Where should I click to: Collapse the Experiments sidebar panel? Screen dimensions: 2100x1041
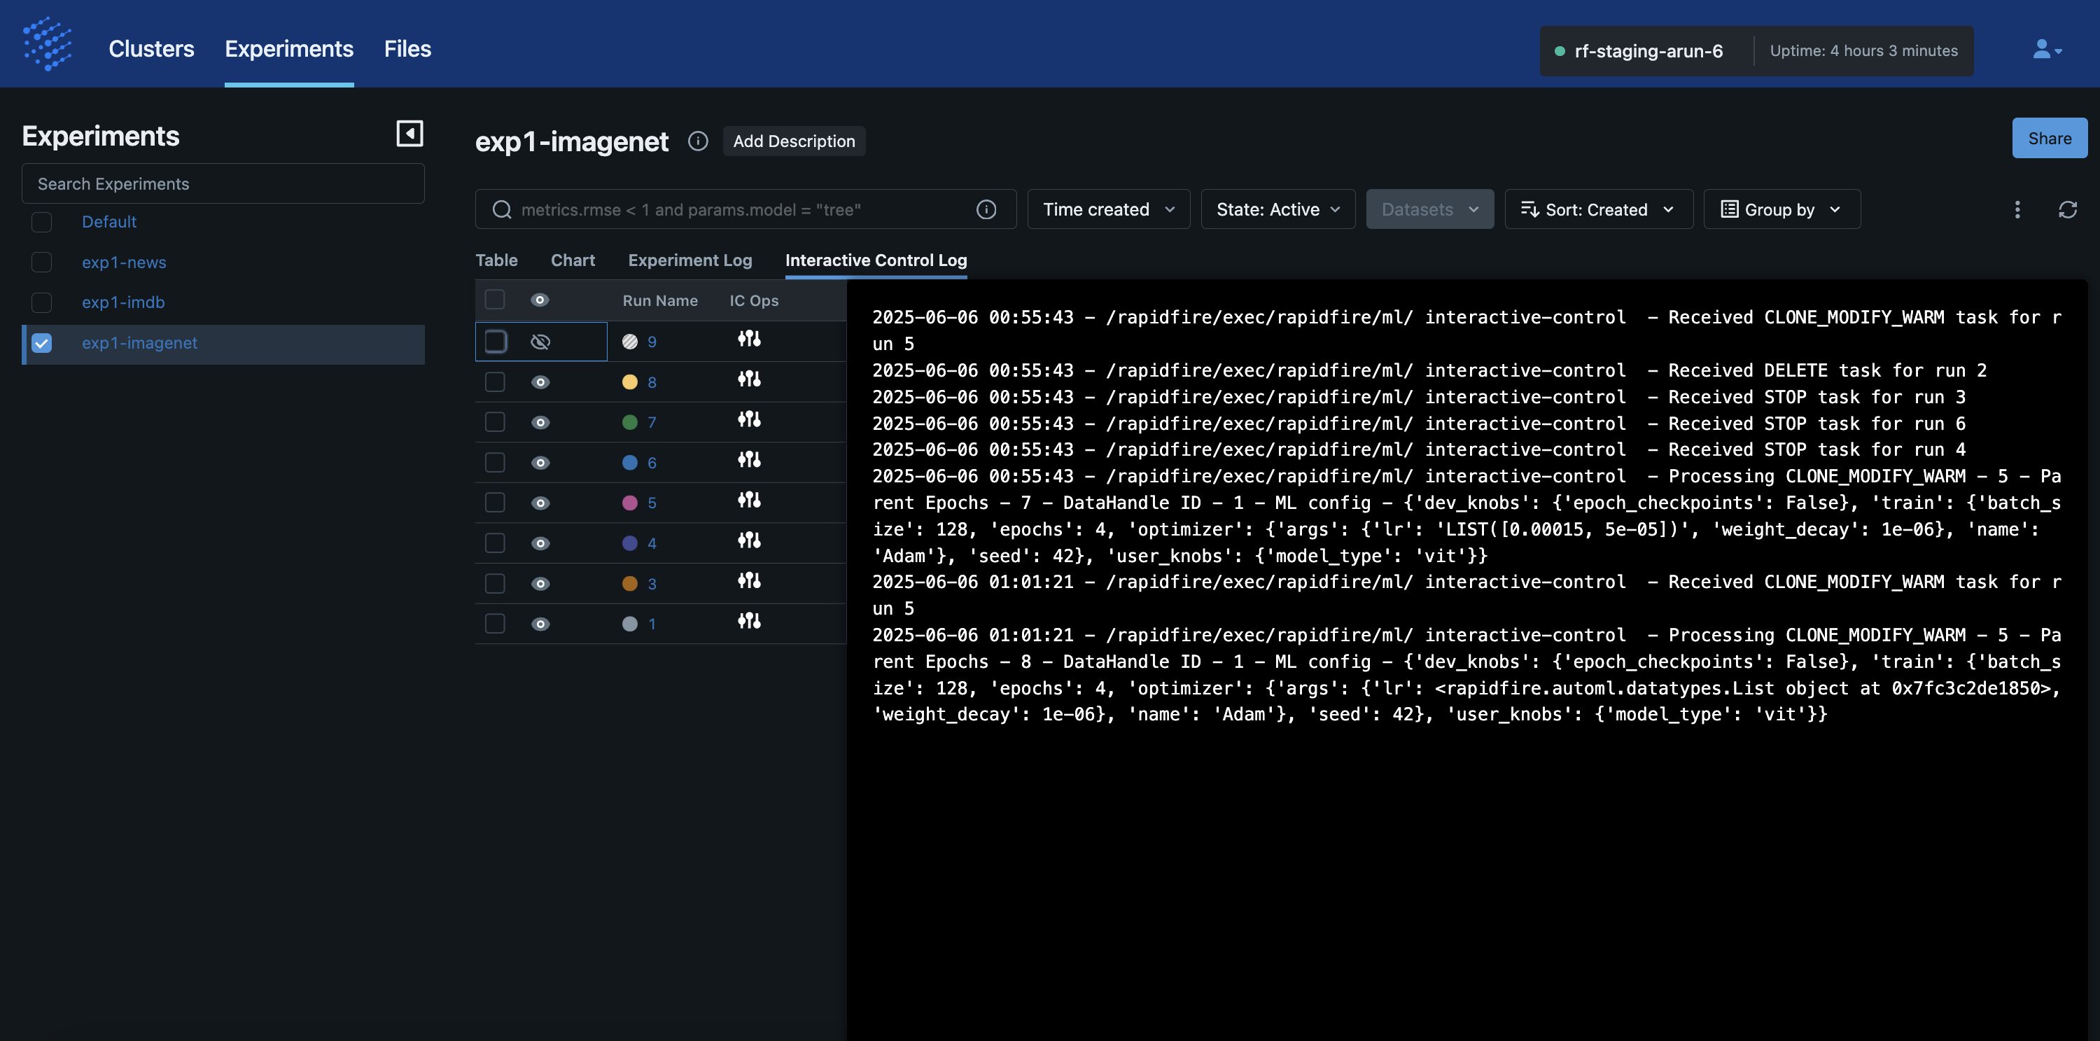409,134
